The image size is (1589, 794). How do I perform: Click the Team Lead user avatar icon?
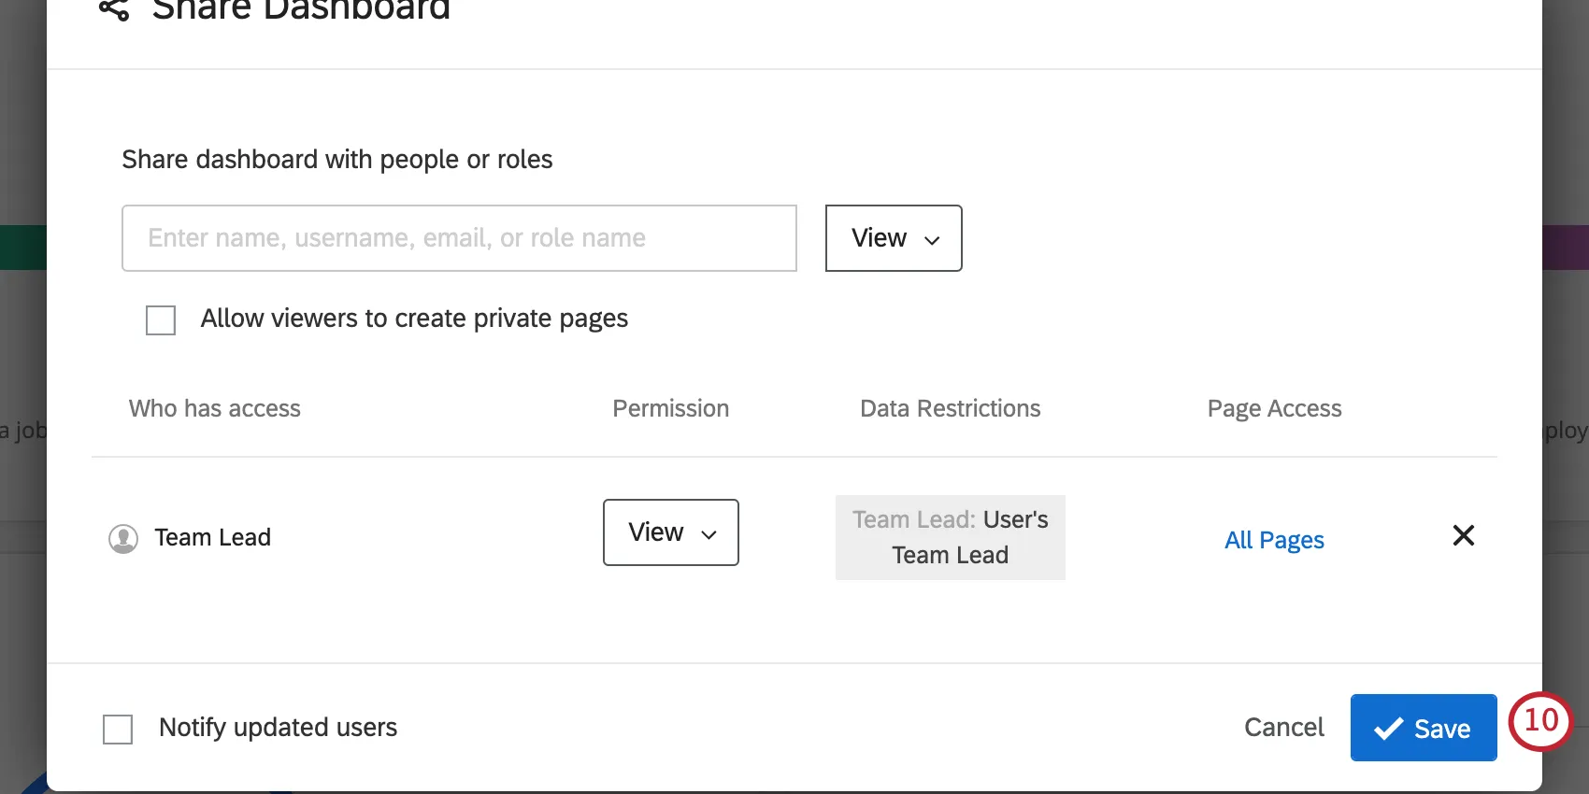[123, 538]
